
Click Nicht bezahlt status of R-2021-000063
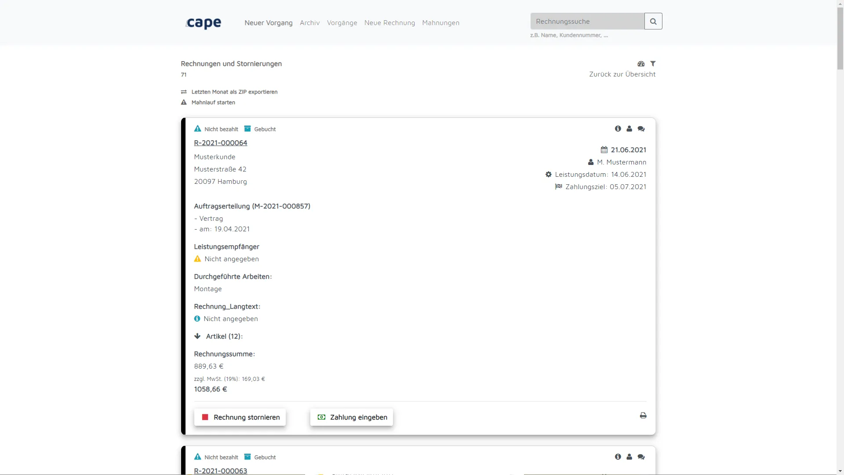coord(216,457)
